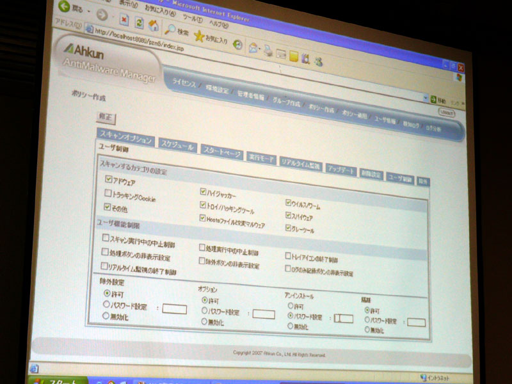Select the スキャンオプション tab

(x=125, y=136)
